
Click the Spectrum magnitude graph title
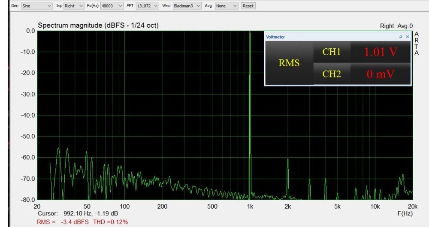coord(98,25)
